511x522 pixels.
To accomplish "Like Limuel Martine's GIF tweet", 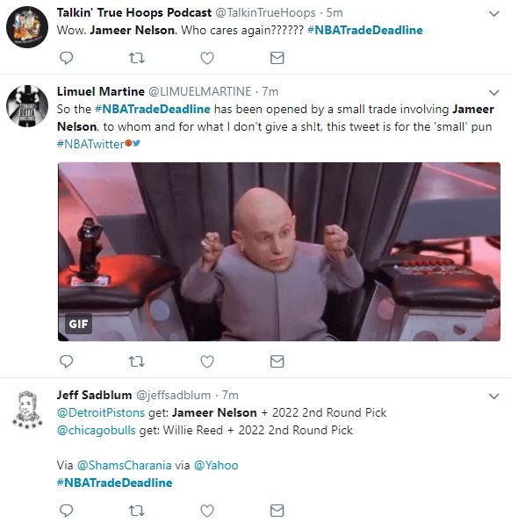I will tap(207, 361).
